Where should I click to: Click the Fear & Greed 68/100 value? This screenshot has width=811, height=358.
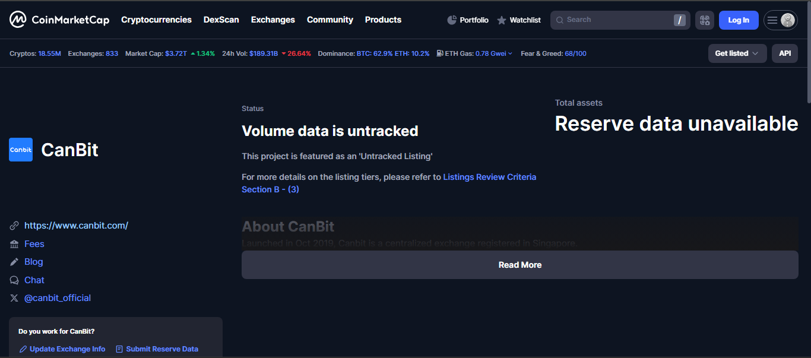click(x=576, y=53)
